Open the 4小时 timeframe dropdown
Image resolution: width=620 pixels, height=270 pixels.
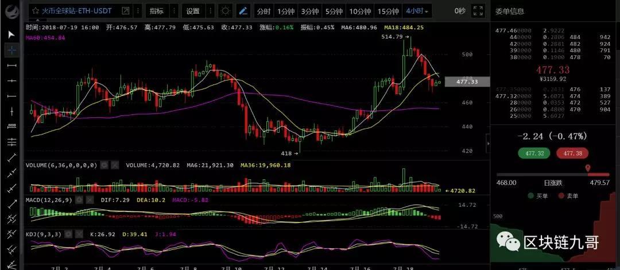click(x=417, y=11)
